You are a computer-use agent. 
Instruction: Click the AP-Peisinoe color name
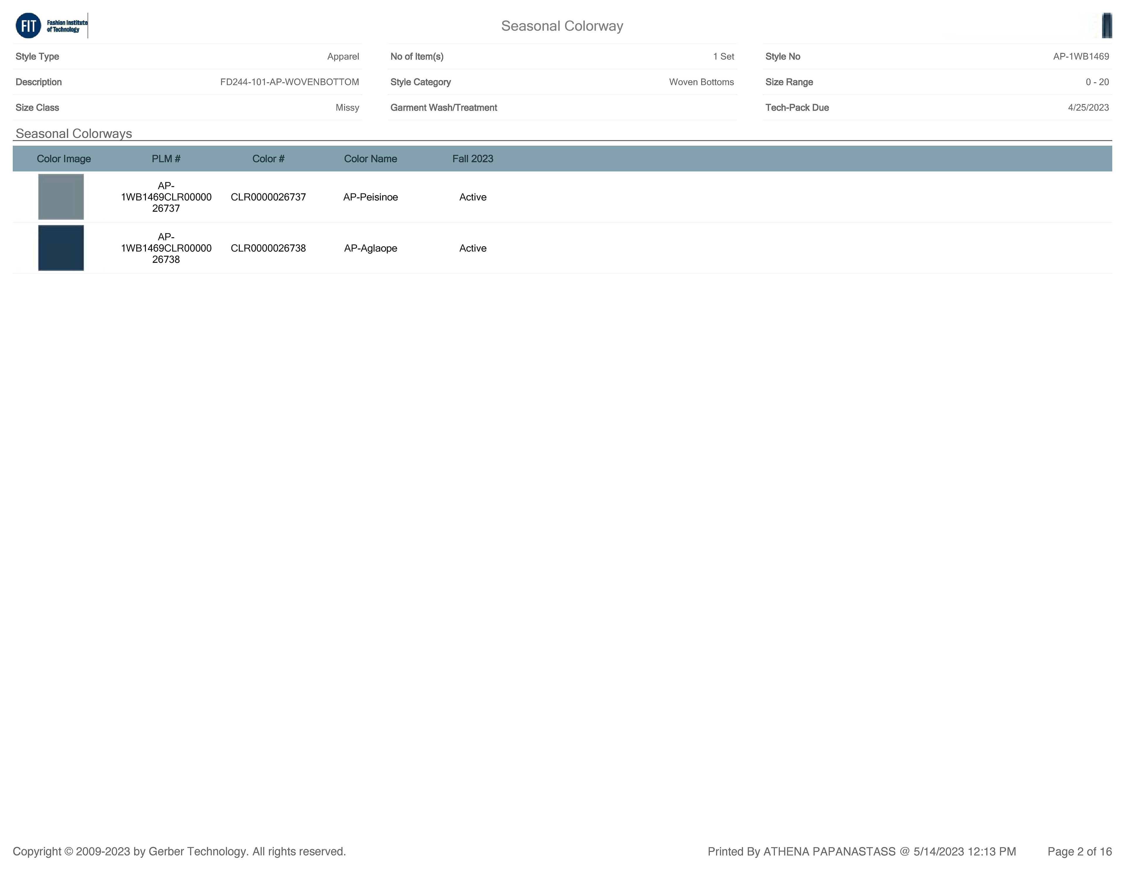(370, 197)
